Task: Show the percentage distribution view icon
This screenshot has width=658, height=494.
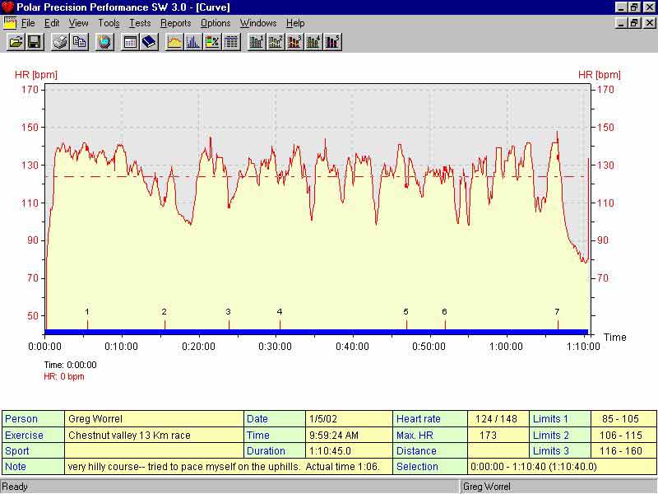Action: pyautogui.click(x=212, y=42)
